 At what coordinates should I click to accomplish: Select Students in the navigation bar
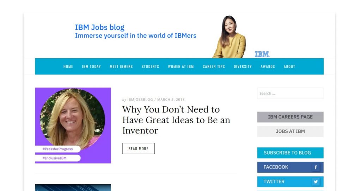150,66
